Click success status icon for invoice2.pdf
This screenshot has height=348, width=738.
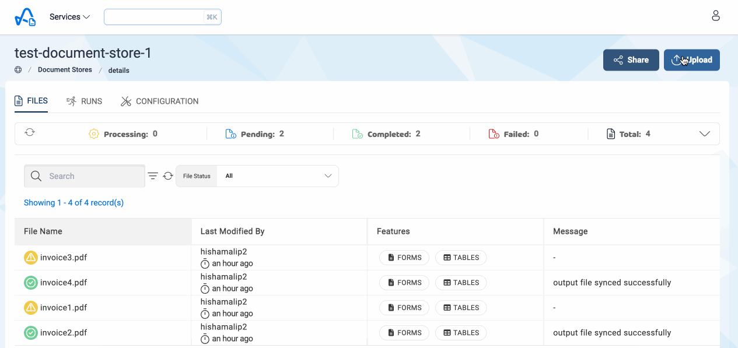tap(31, 333)
